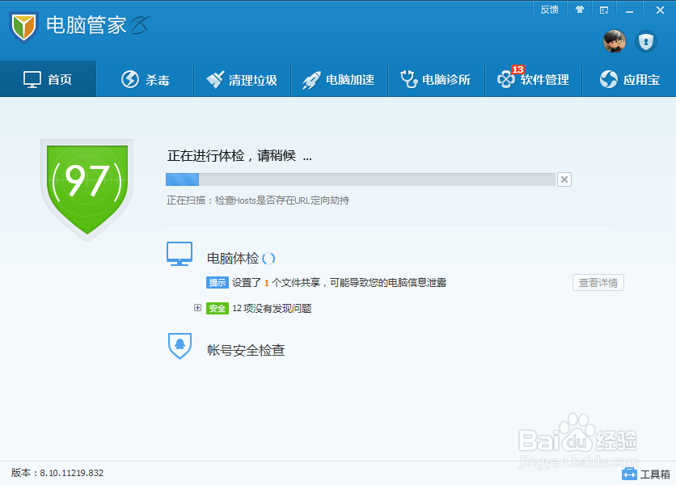Screen dimensions: 676x485
Task: Open the main menu icon in title bar
Action: click(x=604, y=10)
